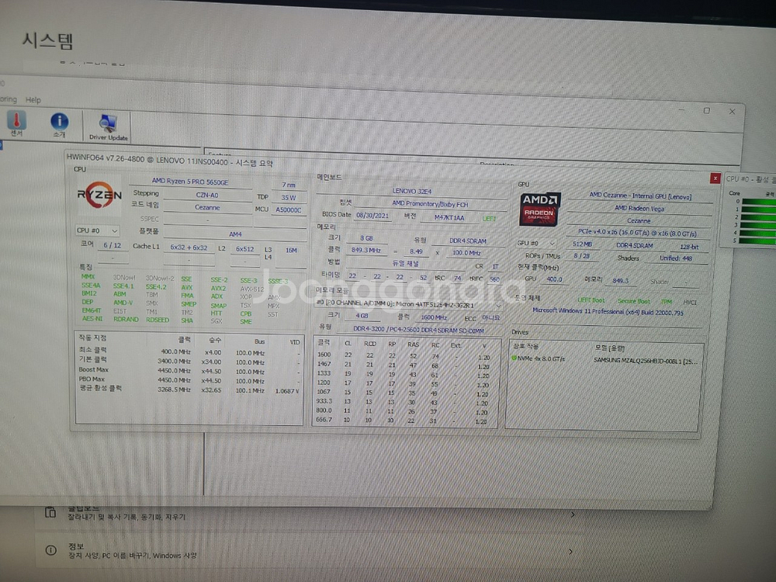The width and height of the screenshot is (776, 582).
Task: Click the 35 W TDP value
Action: tap(289, 197)
